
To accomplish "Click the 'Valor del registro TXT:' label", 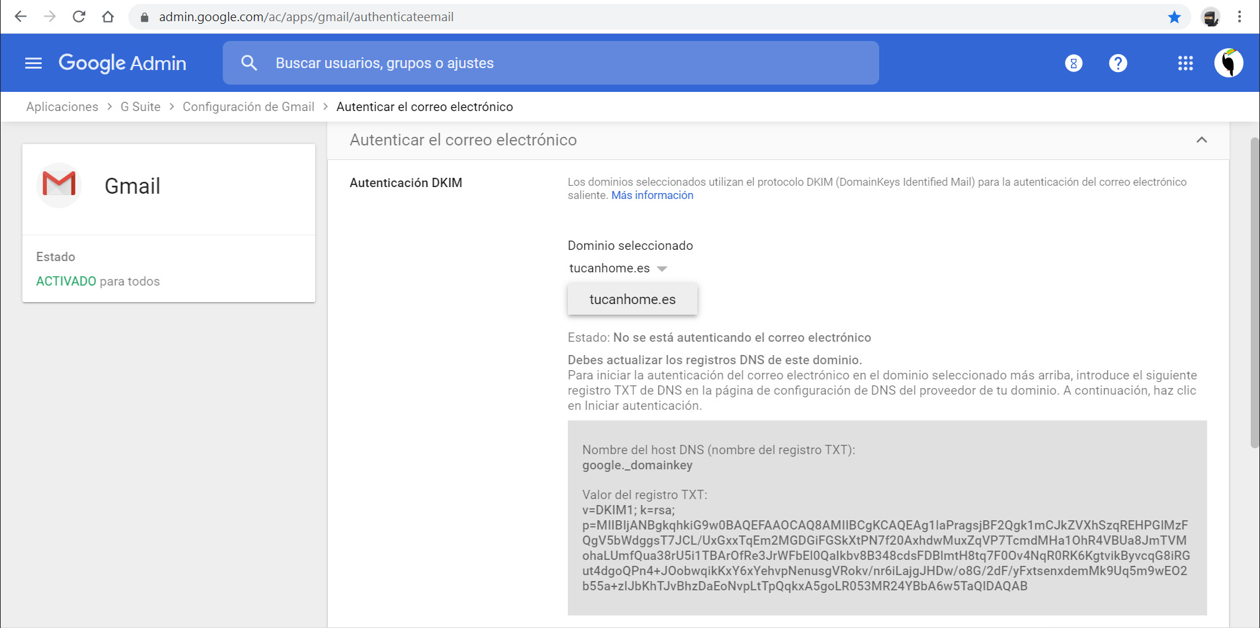I will tap(645, 494).
